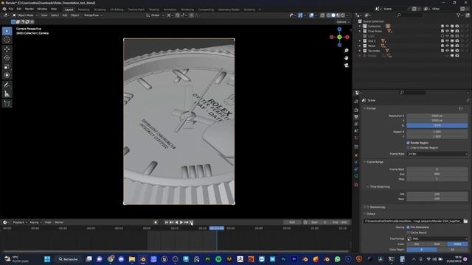Enable Crop to Render Region checkbox
The height and width of the screenshot is (265, 472).
[408, 148]
